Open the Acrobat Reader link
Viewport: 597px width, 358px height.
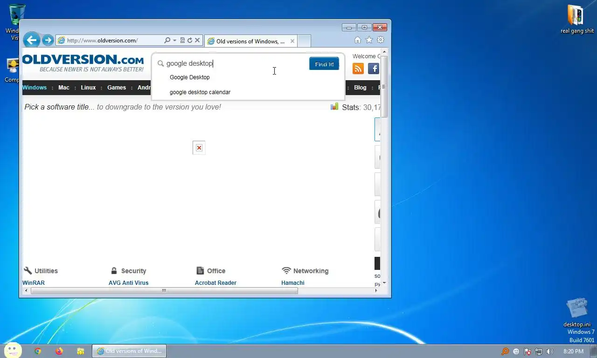pos(215,283)
